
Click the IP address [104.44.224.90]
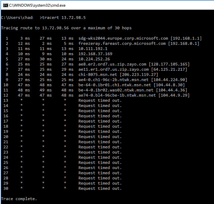pos(169,80)
